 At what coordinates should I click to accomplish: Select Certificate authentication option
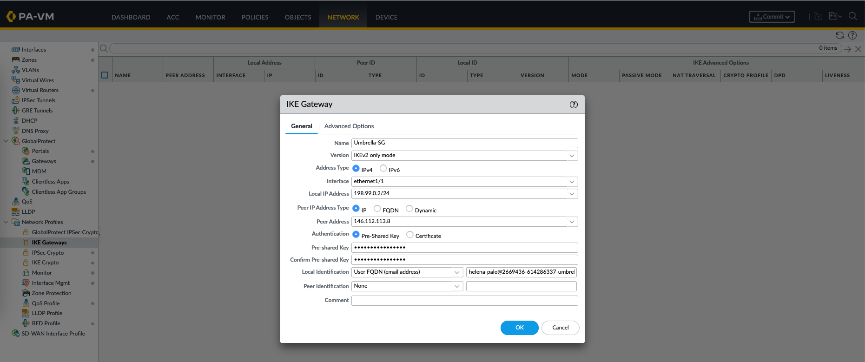coord(410,235)
